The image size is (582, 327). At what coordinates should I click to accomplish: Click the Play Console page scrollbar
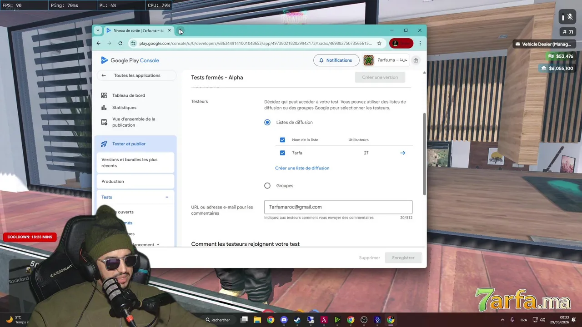(425, 154)
